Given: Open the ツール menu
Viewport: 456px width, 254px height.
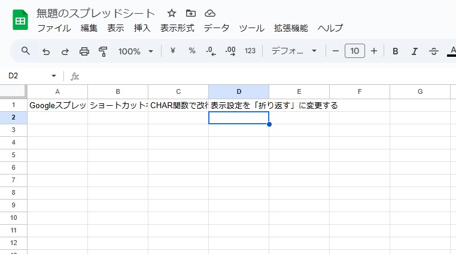Looking at the screenshot, I should click(x=252, y=28).
